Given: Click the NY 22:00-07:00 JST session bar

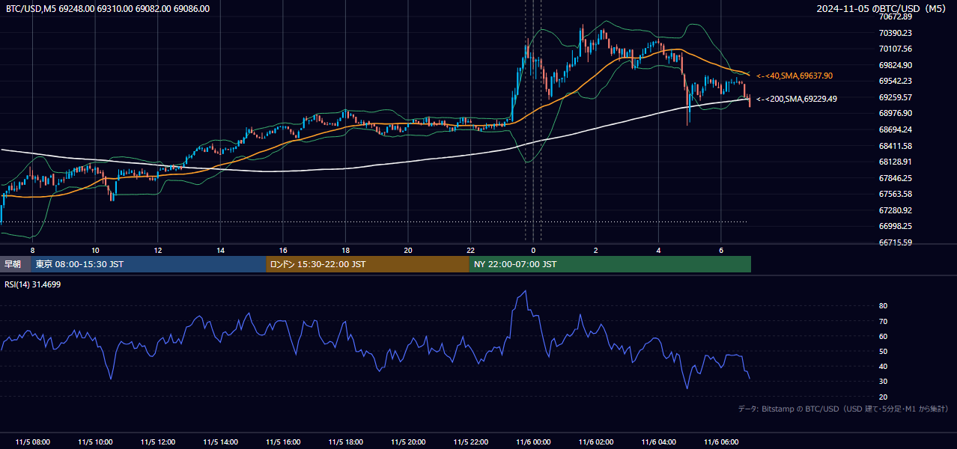Looking at the screenshot, I should (610, 264).
